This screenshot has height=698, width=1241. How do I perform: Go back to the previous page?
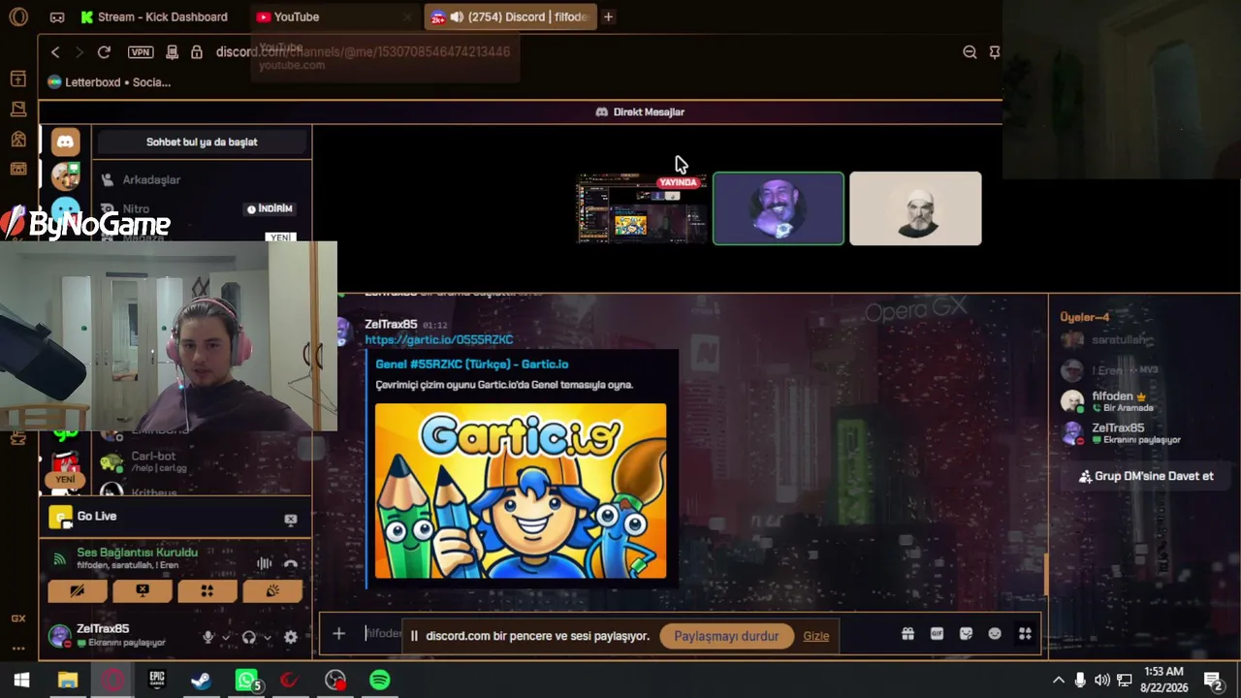(x=55, y=52)
